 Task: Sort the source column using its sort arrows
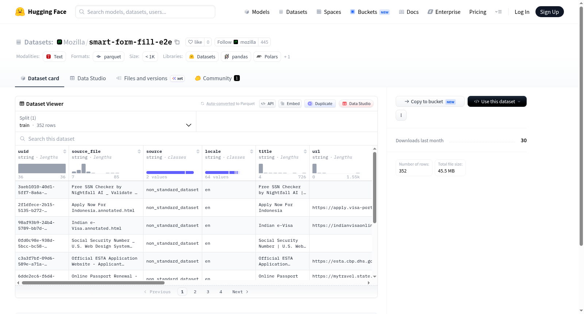pos(198,151)
